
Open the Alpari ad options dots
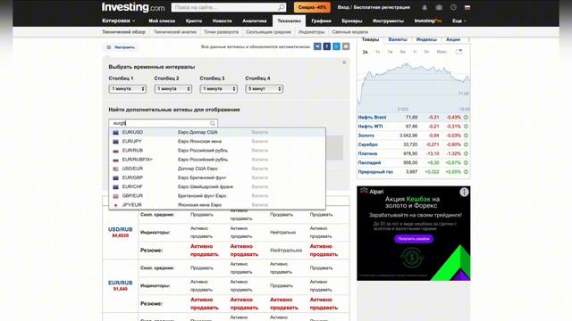pyautogui.click(x=464, y=192)
